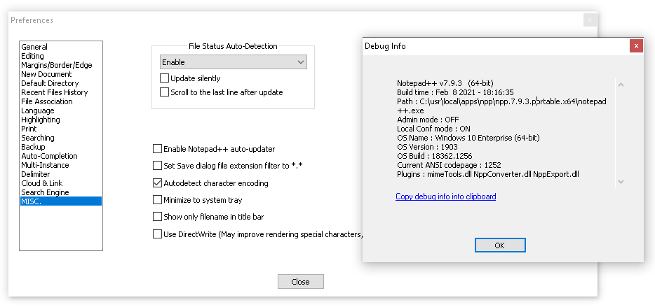Click the Close button in Preferences
The image size is (655, 307).
click(x=300, y=282)
